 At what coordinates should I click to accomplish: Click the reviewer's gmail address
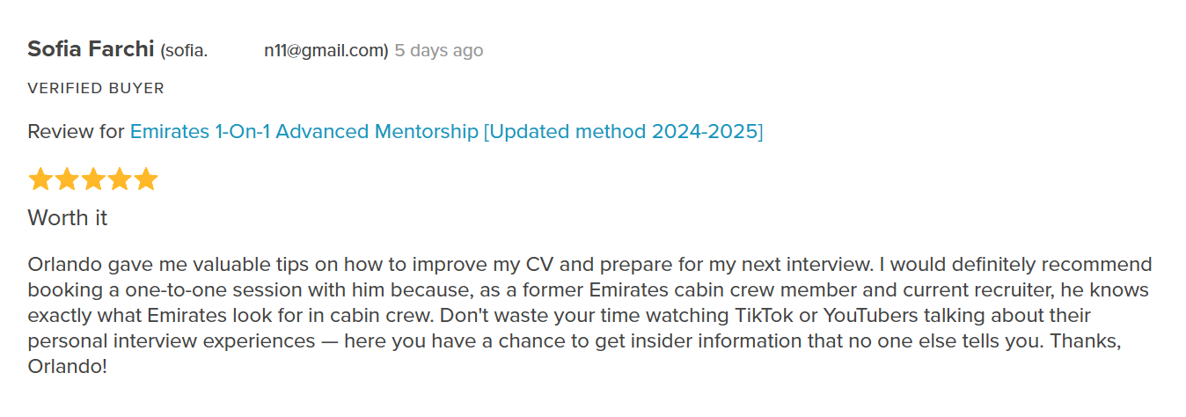(x=275, y=51)
